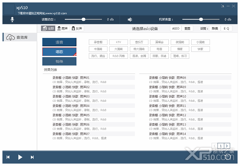Select effect 录音棚 小混响 快歌 男声09
Viewport: 240px width, 166px height.
click(190, 87)
